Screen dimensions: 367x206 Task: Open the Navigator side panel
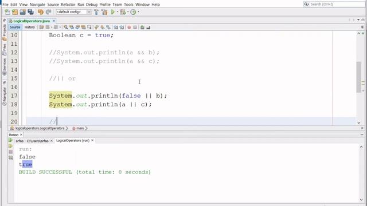[4, 97]
